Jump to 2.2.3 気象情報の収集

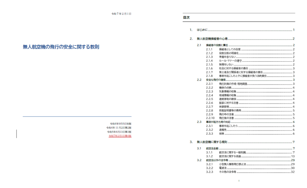[228, 91]
